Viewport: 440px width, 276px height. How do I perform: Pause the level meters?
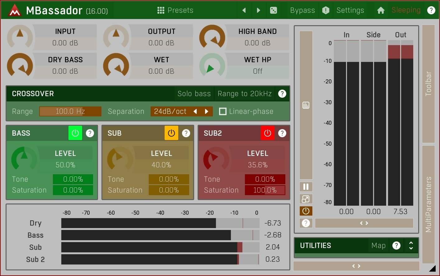click(306, 186)
